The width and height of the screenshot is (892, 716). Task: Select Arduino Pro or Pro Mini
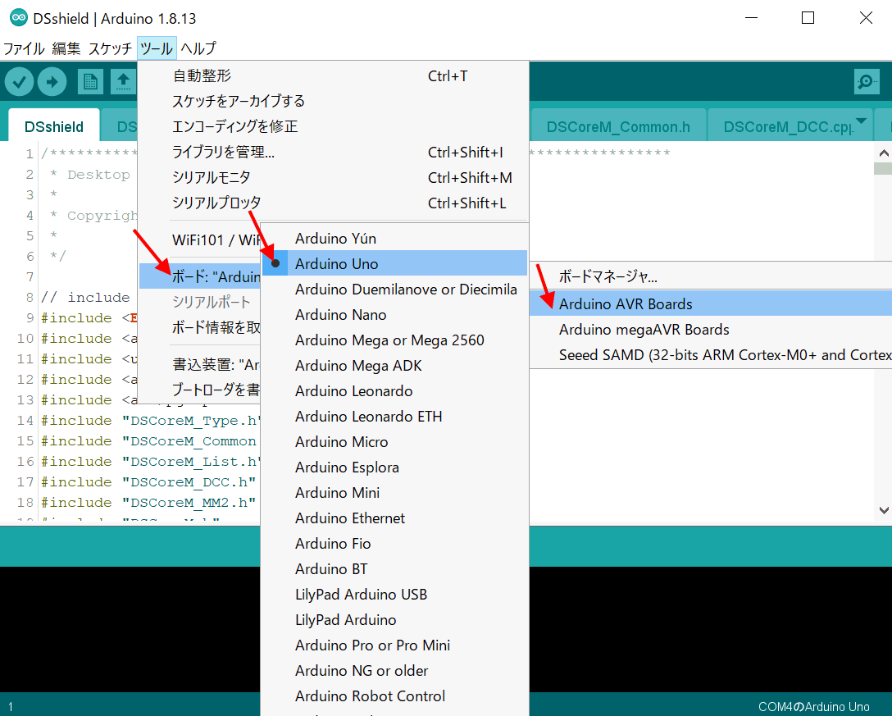395,645
